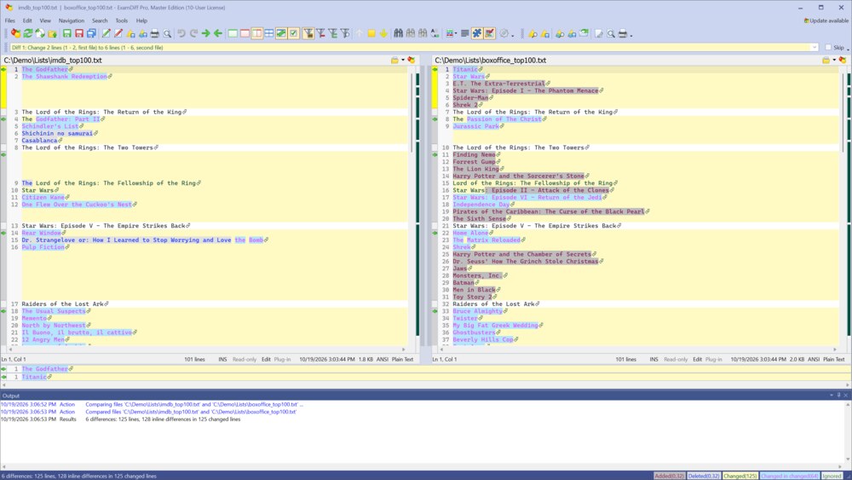Toggle the horizontal split view button
The width and height of the screenshot is (852, 480).
click(269, 34)
